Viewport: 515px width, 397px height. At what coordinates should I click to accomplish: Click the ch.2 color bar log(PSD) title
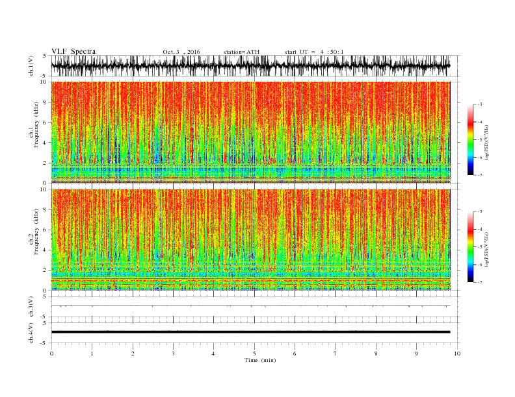pyautogui.click(x=486, y=249)
